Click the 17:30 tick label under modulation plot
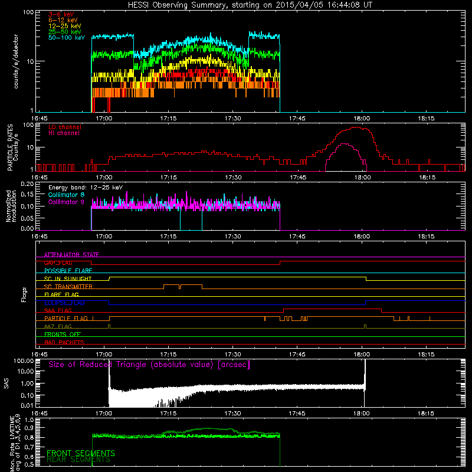Screen dimensions: 472x472 pos(232,237)
